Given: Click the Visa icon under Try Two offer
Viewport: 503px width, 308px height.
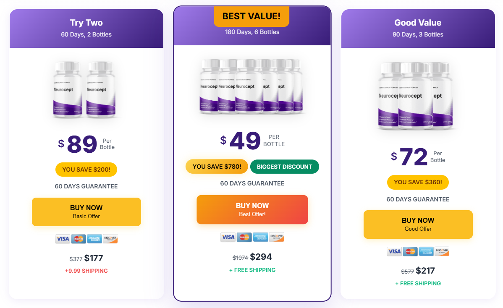Looking at the screenshot, I should coord(63,238).
